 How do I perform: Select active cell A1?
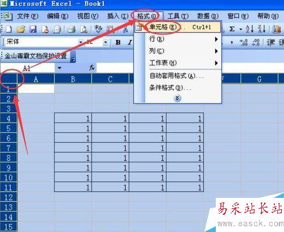(36, 89)
